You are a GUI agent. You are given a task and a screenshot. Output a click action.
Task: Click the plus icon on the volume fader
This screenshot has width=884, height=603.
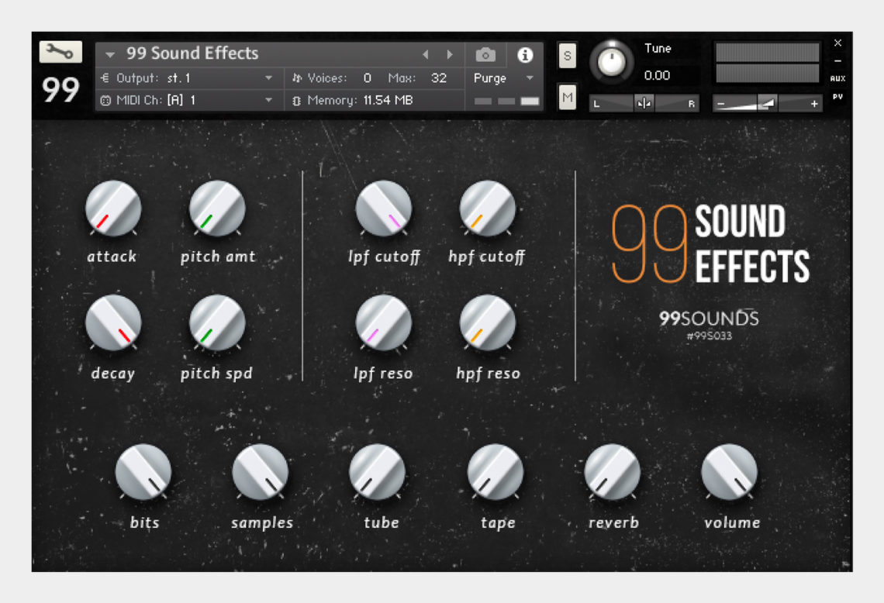(x=812, y=102)
